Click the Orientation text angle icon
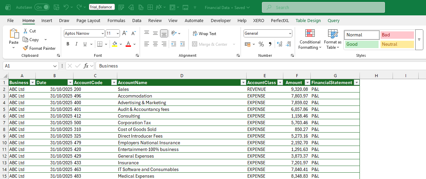 [173, 33]
